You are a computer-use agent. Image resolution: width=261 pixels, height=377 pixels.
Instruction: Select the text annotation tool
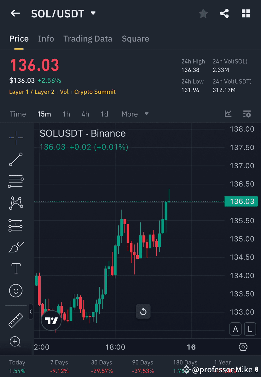click(x=16, y=269)
